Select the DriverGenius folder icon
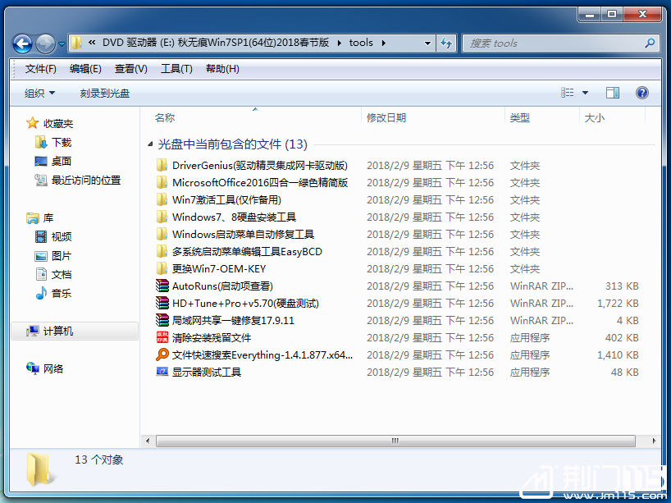The width and height of the screenshot is (671, 503). (x=162, y=165)
